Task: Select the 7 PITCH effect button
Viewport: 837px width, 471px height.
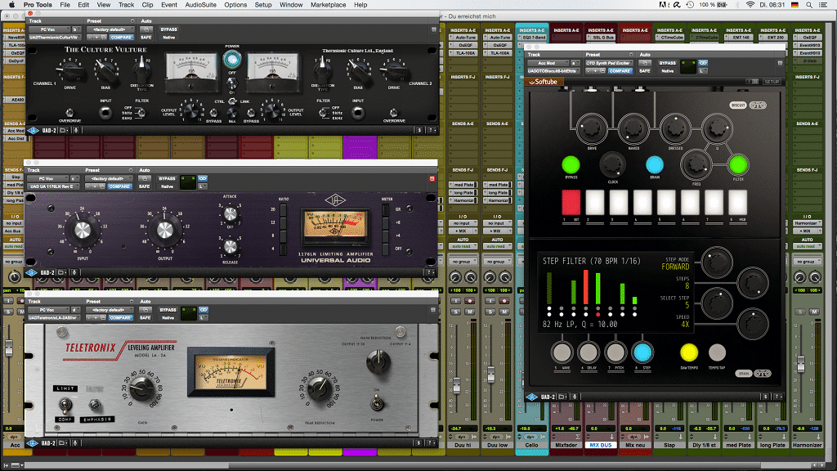Action: (x=615, y=352)
